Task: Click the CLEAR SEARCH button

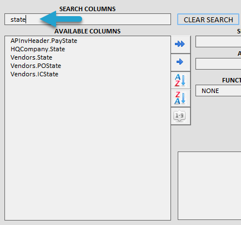Action: 208,19
